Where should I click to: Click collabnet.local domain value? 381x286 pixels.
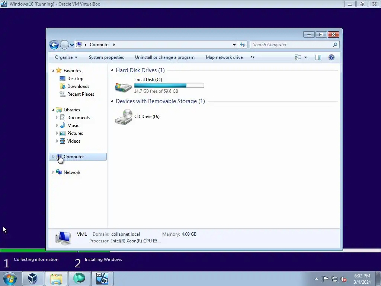pyautogui.click(x=125, y=234)
